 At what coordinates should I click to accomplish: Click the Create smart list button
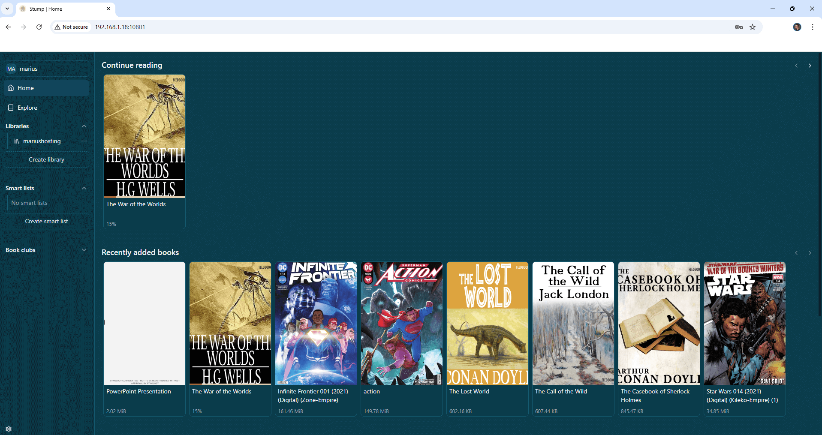46,221
